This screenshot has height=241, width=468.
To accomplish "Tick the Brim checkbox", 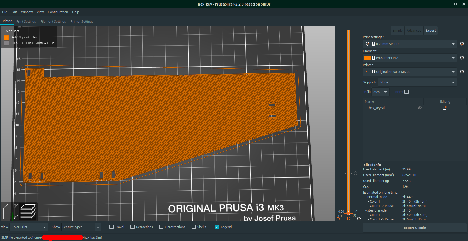I will tap(407, 92).
